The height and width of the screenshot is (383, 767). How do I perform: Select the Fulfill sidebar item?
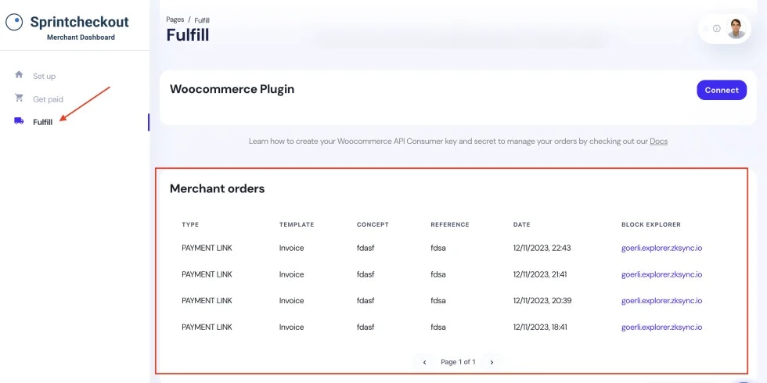pos(42,122)
